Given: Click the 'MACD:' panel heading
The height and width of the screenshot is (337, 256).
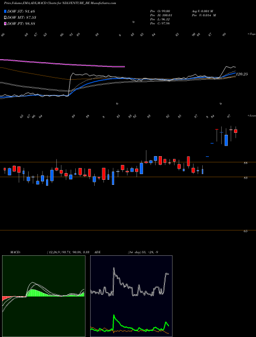Looking at the screenshot, I should tap(15, 252).
